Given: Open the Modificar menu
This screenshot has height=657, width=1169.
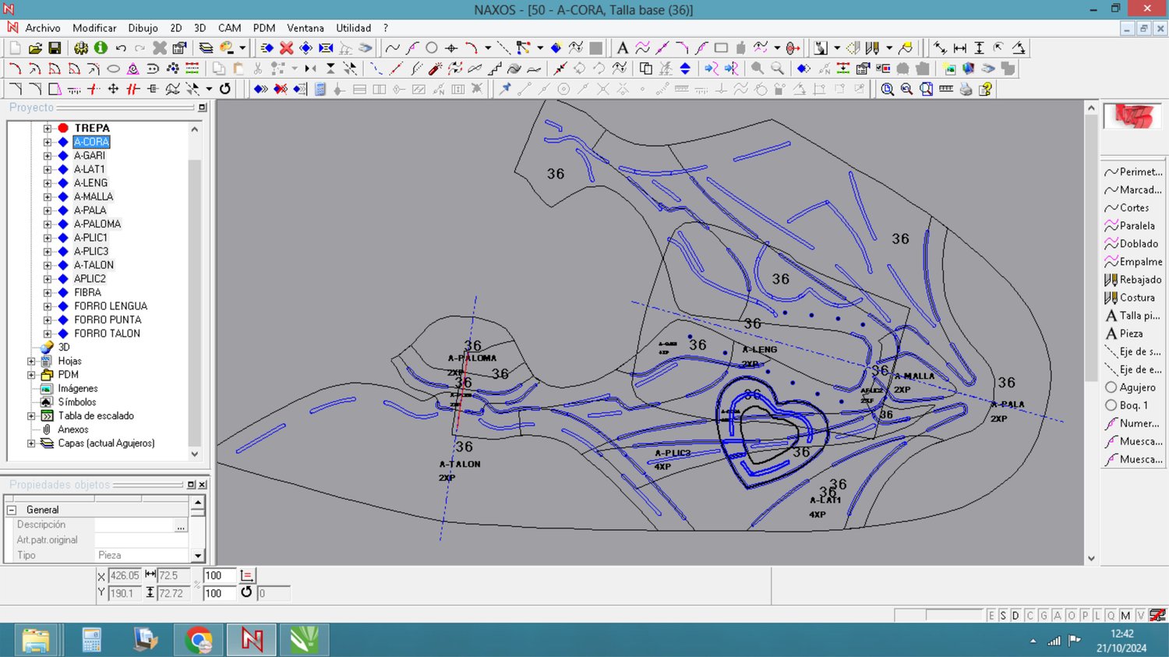Looking at the screenshot, I should point(94,28).
